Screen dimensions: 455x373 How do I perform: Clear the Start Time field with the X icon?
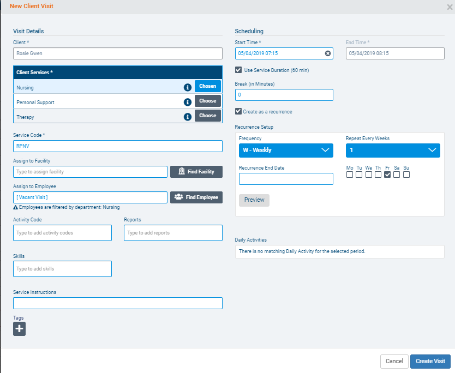click(x=327, y=53)
